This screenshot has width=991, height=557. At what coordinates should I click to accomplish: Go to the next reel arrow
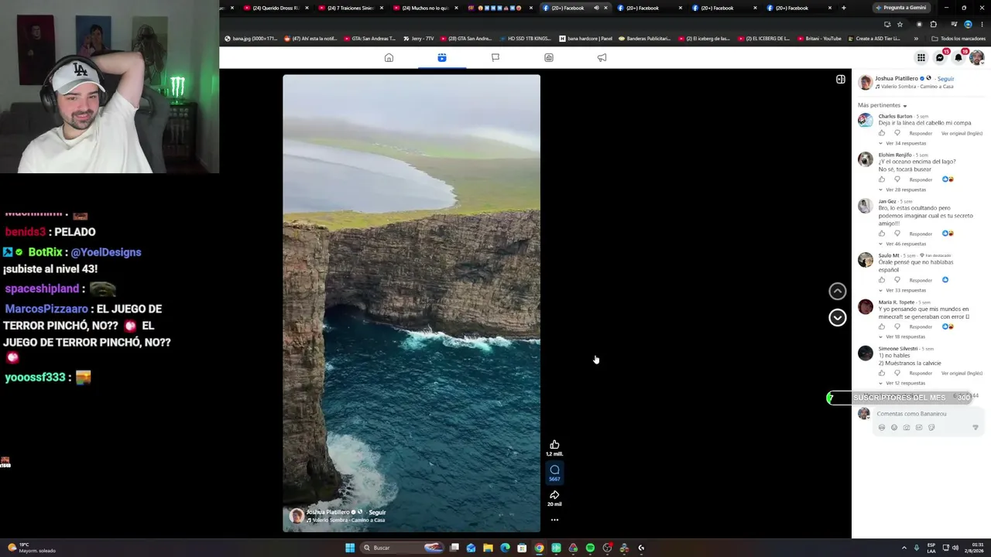(x=838, y=317)
